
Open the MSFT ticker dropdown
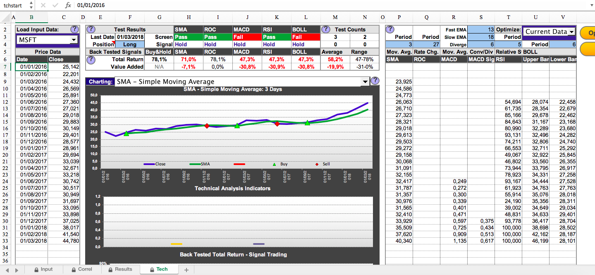point(74,40)
